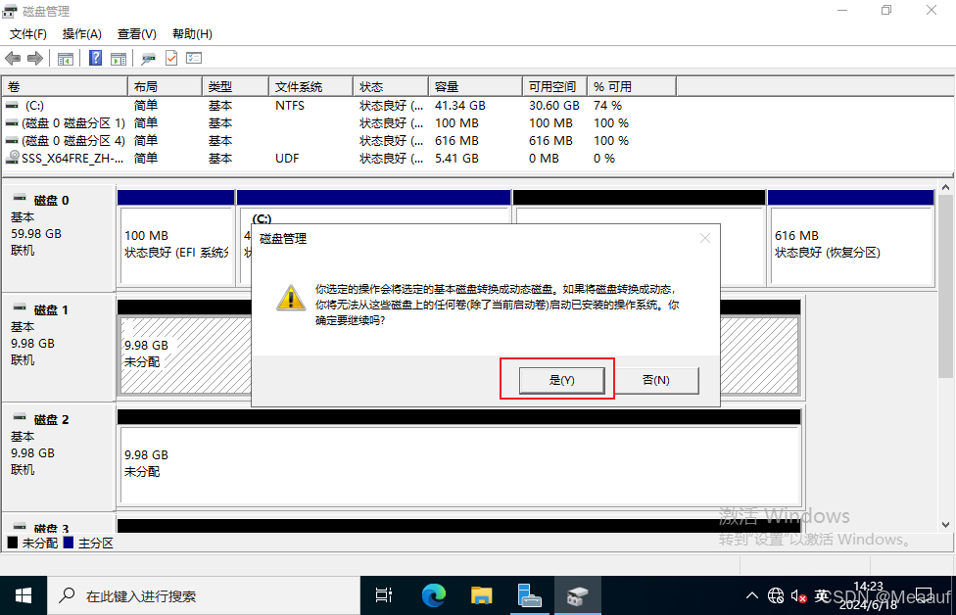Launch Microsoft Edge from taskbar

(434, 595)
